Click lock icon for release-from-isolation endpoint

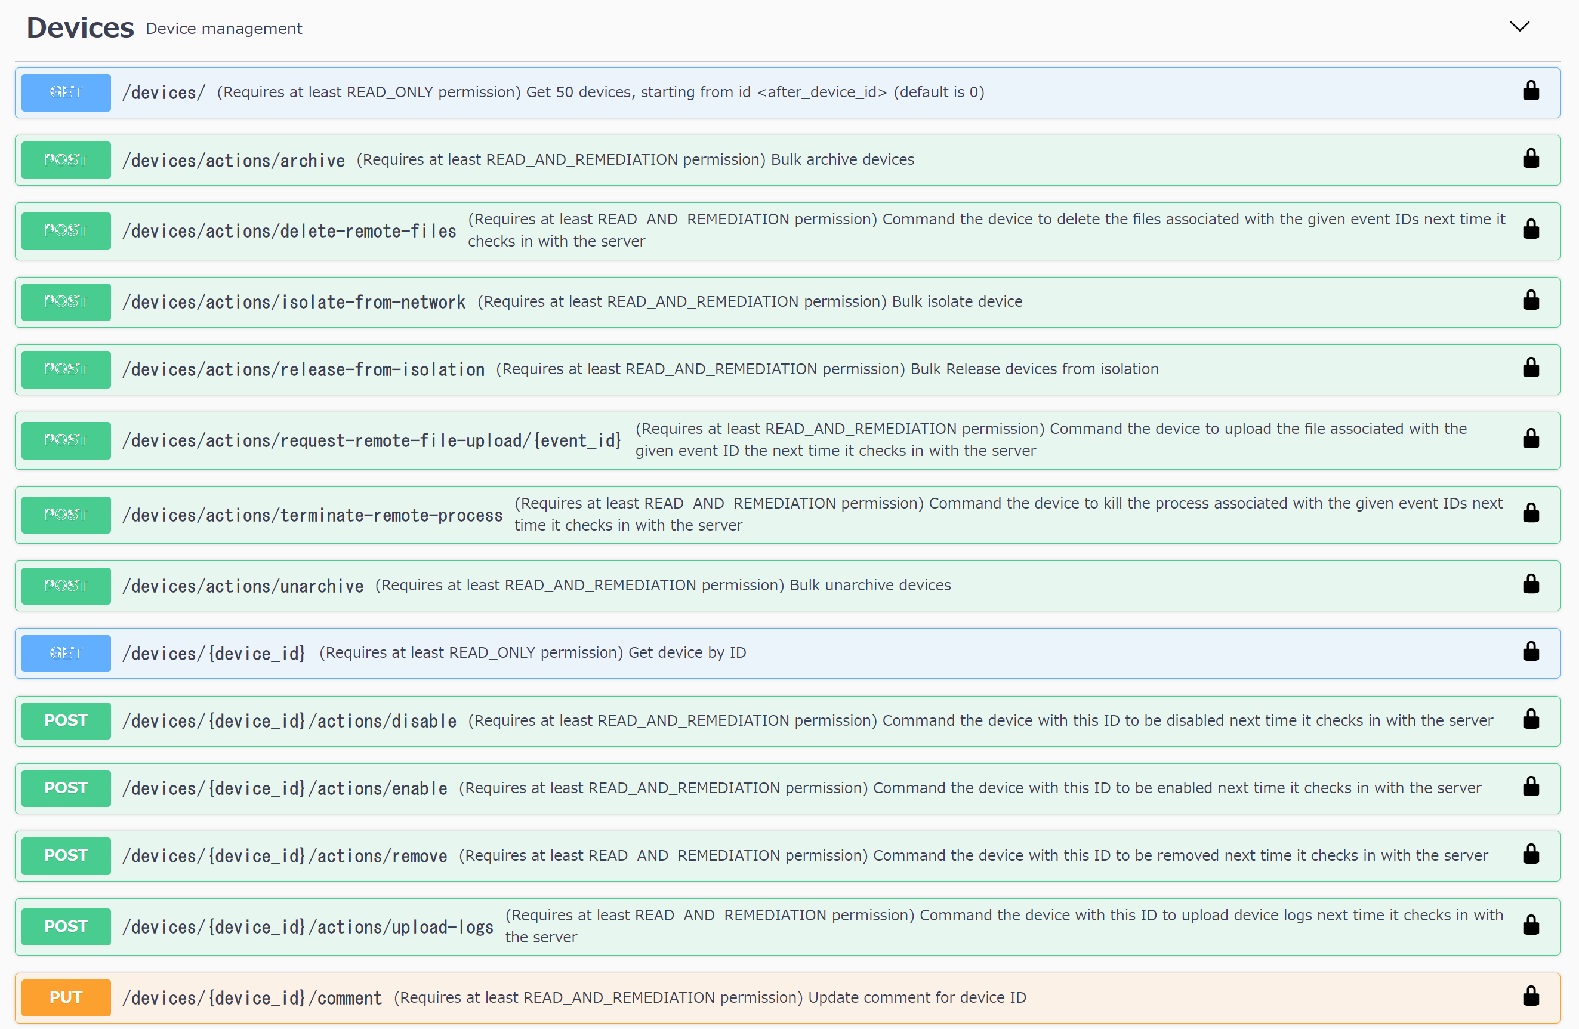point(1531,368)
